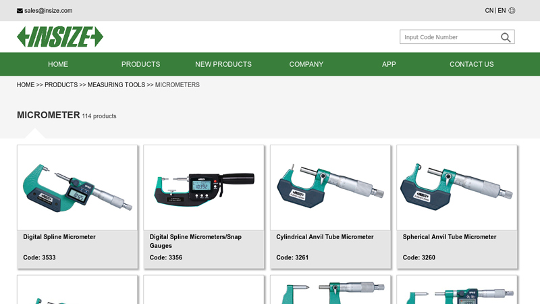Switch language to EN
Viewport: 540px width, 304px height.
[502, 11]
